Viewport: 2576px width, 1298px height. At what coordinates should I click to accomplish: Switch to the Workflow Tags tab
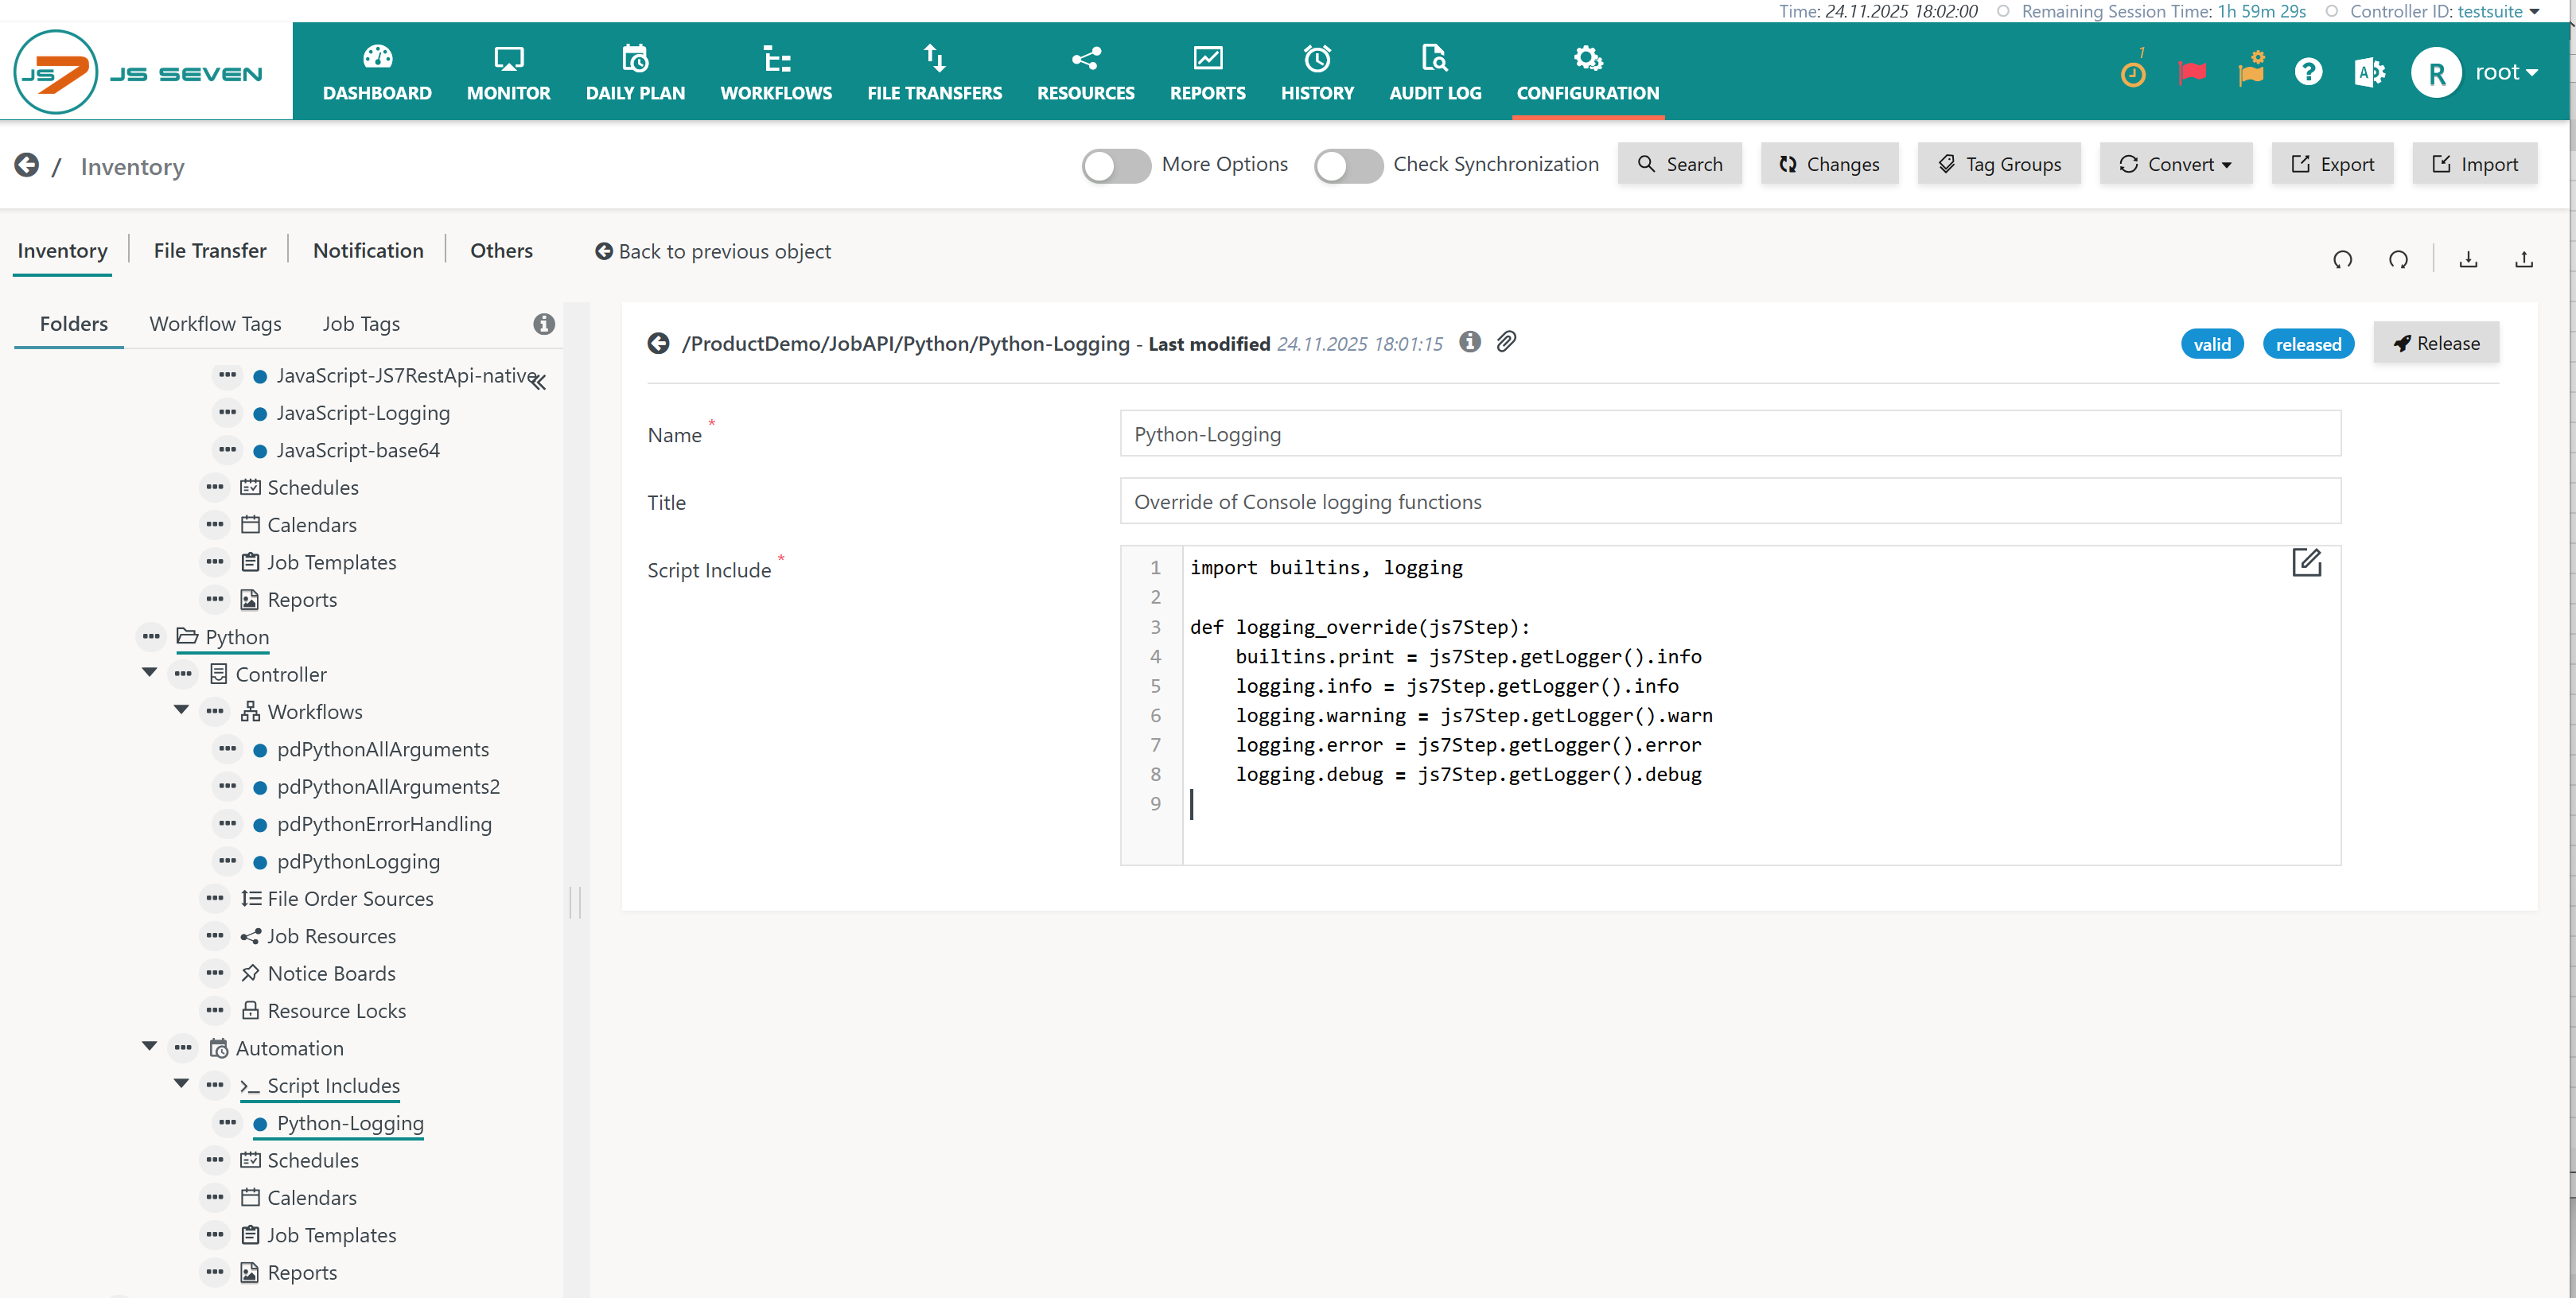(x=215, y=324)
